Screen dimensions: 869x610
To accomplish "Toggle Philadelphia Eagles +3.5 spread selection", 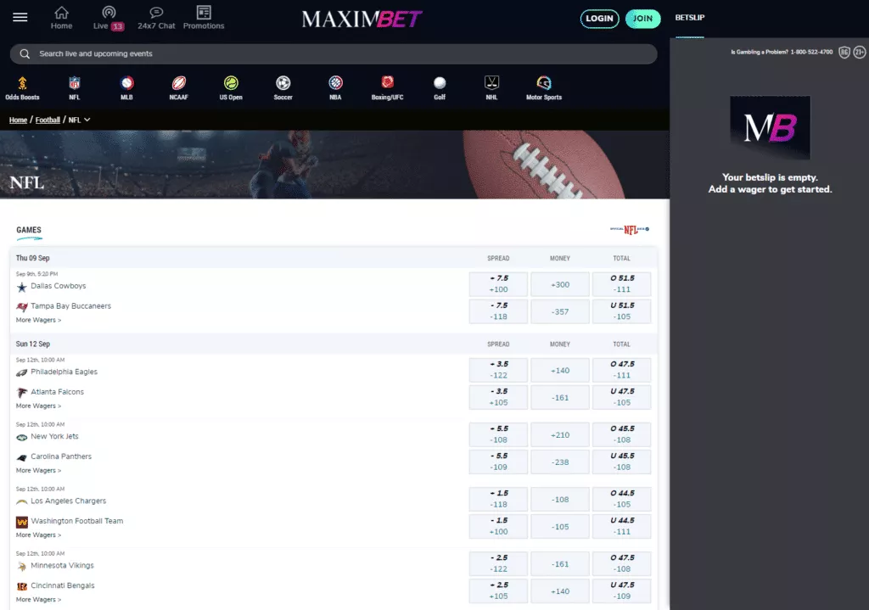I will (498, 370).
